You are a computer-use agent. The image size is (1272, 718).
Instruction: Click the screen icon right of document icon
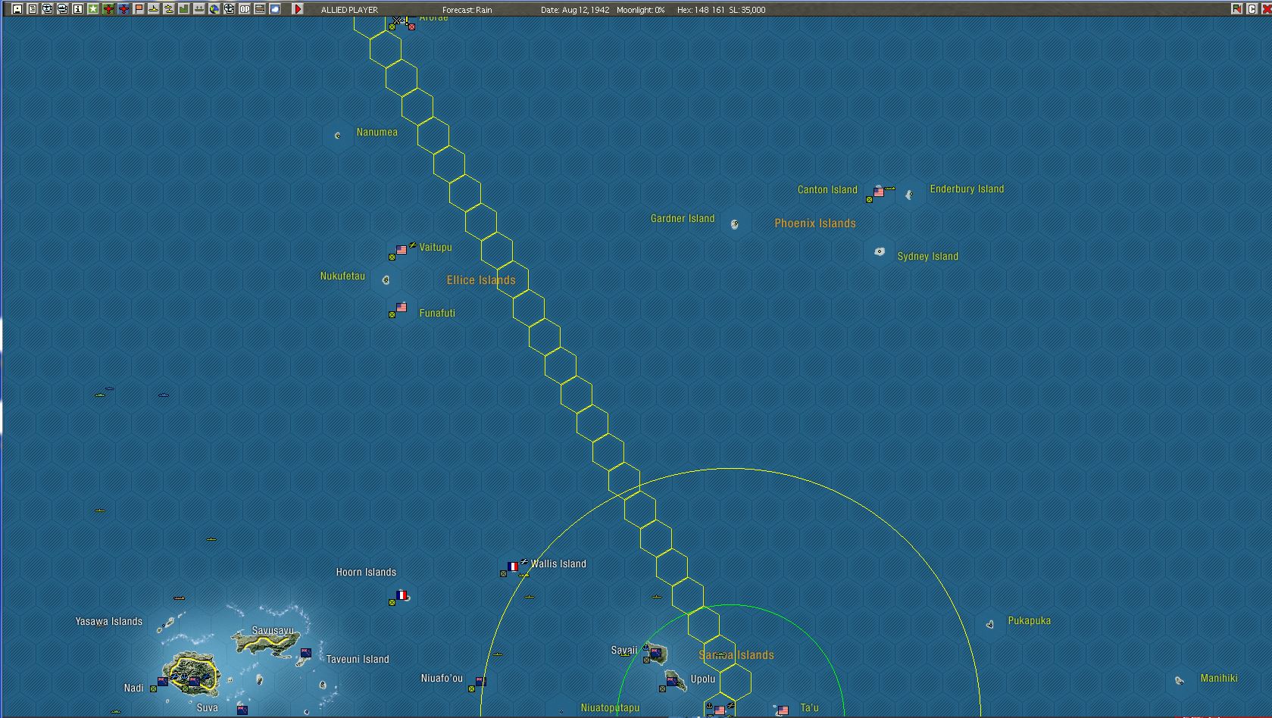pyautogui.click(x=47, y=9)
